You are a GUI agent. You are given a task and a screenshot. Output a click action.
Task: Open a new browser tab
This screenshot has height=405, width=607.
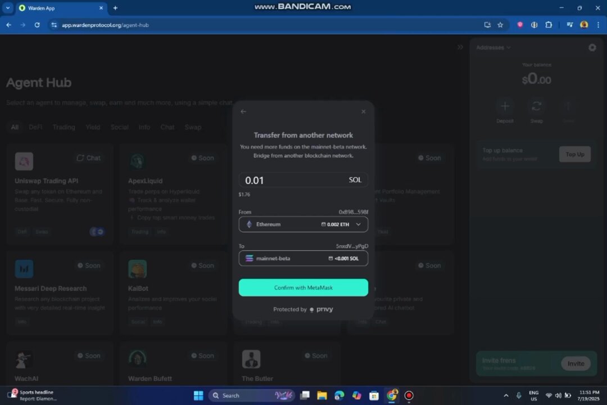pos(115,8)
